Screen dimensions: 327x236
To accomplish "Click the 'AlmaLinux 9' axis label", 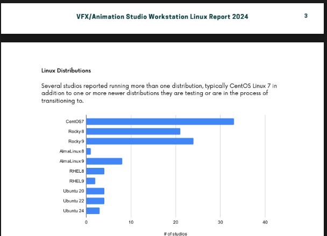I will click(72, 161).
